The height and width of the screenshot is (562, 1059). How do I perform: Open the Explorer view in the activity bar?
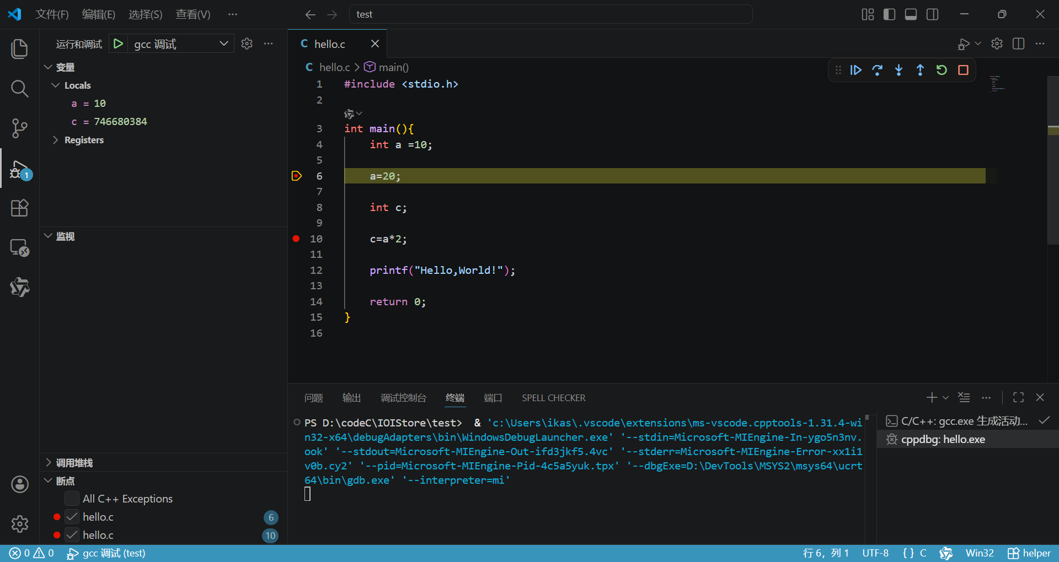pyautogui.click(x=19, y=48)
